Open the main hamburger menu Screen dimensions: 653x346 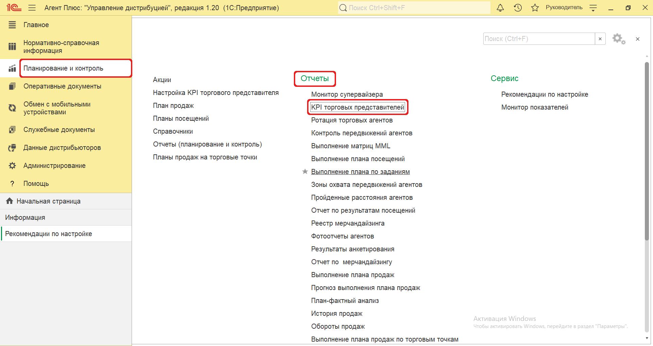coord(32,7)
